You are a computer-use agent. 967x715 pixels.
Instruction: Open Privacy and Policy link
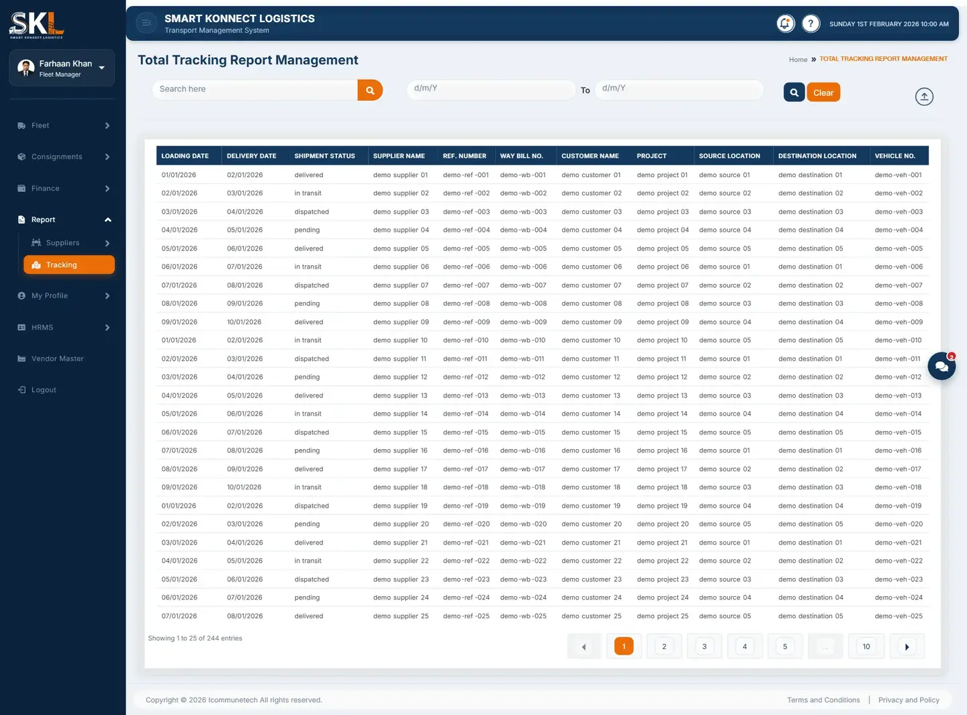pyautogui.click(x=909, y=700)
